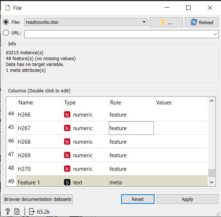Click the Feature 1 column name

pos(29,183)
